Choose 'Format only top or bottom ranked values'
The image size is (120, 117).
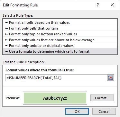pos(60,34)
